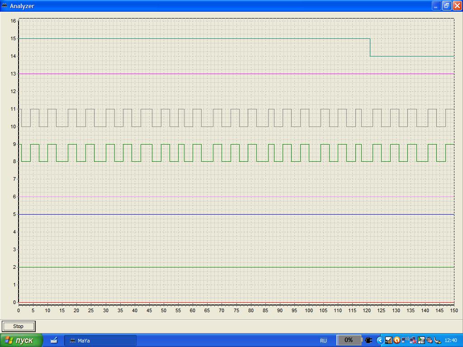Open the RU language indicator

pyautogui.click(x=323, y=341)
